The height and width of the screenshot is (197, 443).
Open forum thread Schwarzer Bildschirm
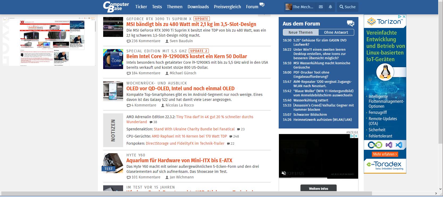[310, 114]
